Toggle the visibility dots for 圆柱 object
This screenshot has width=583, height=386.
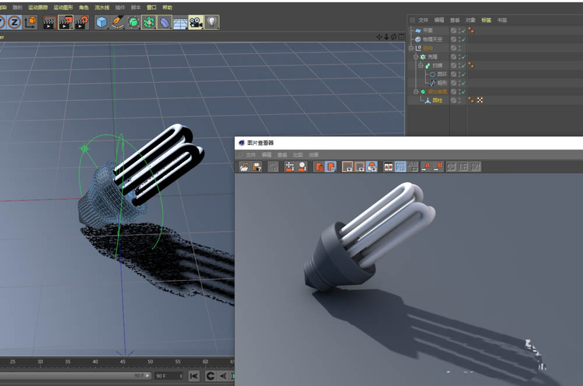(x=459, y=100)
